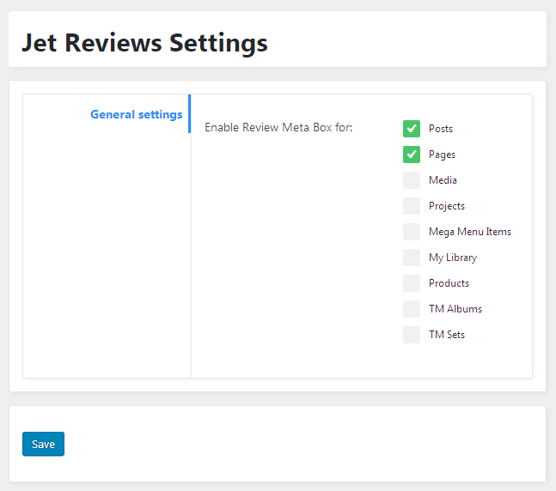
Task: Check the TM Albums box
Action: [412, 309]
